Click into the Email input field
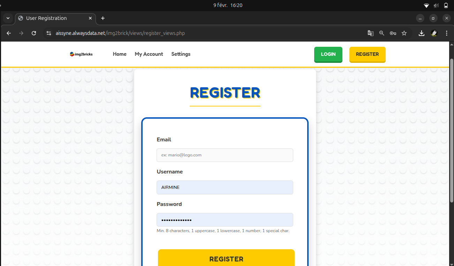 pos(225,155)
